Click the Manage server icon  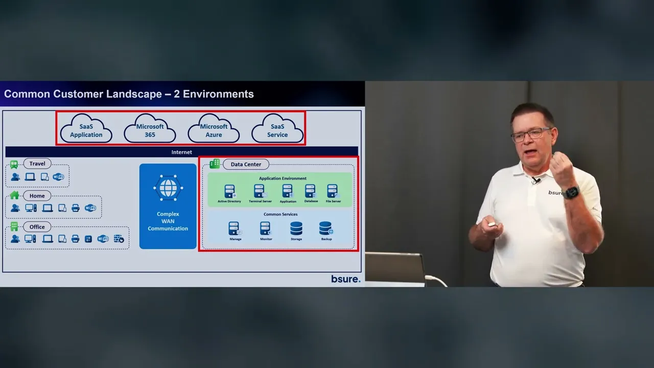click(235, 228)
